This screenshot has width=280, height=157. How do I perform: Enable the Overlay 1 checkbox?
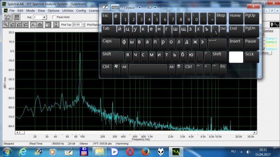[x=264, y=39]
